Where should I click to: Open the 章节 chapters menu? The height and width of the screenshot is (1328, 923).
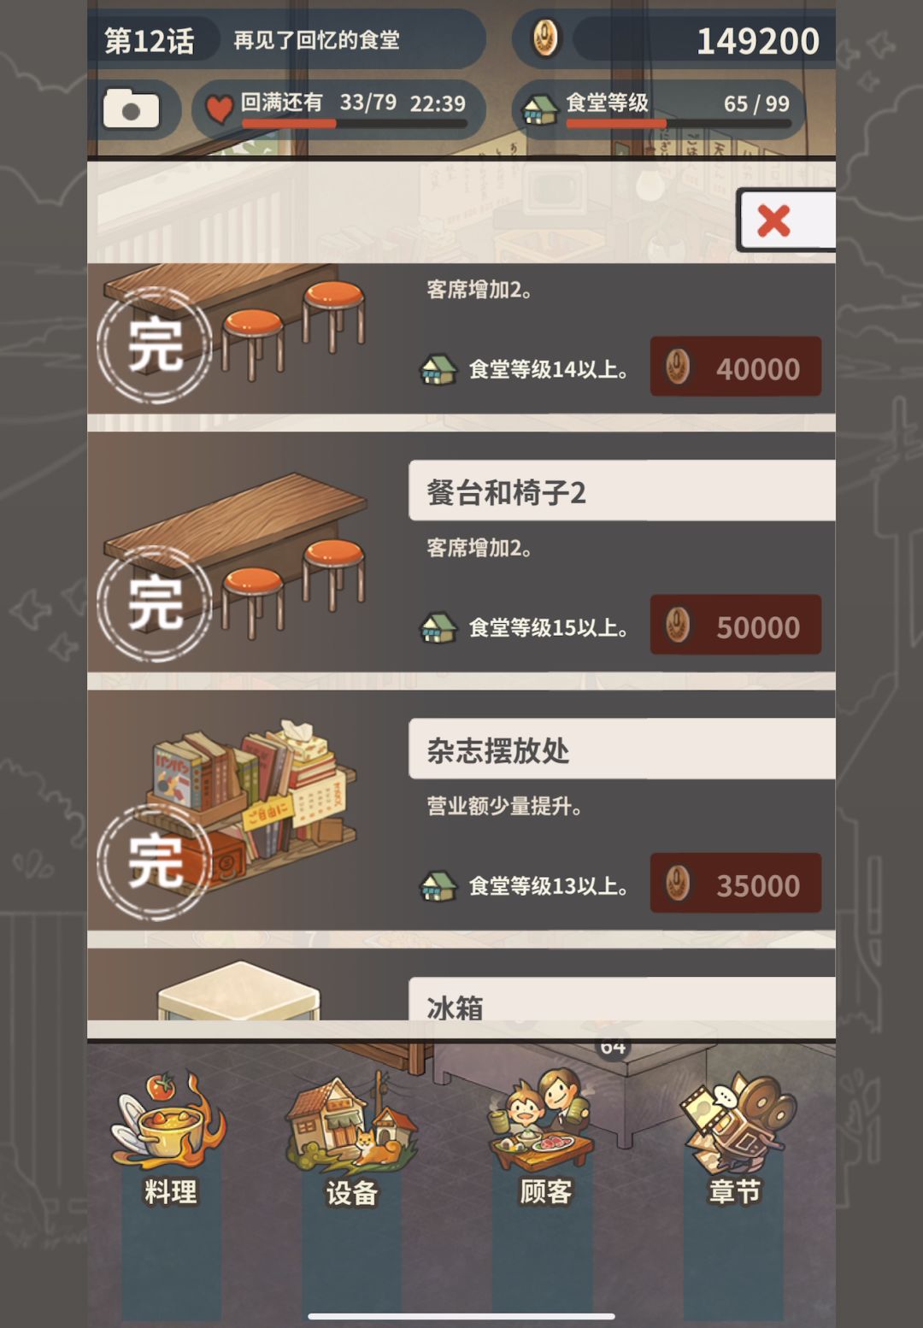pos(736,1138)
